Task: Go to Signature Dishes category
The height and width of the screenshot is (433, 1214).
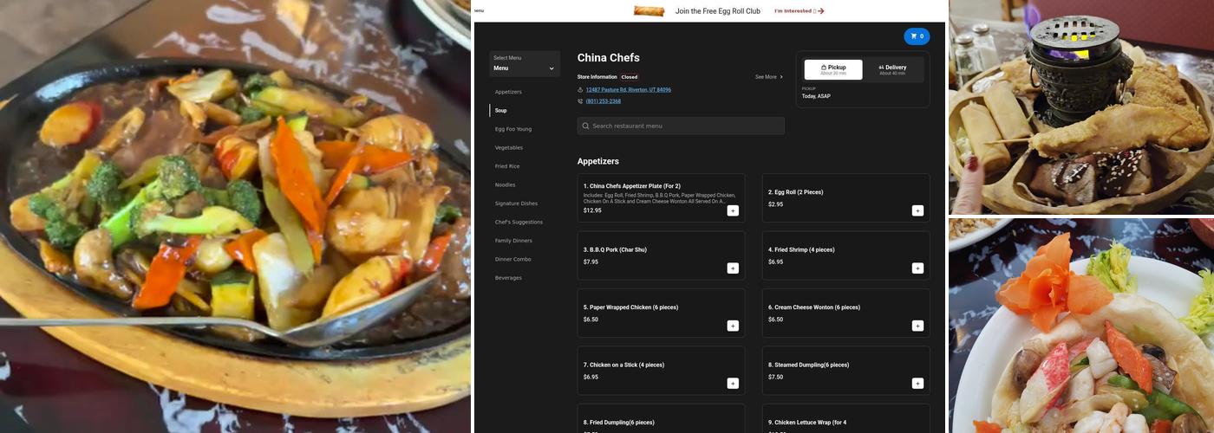Action: 517,204
